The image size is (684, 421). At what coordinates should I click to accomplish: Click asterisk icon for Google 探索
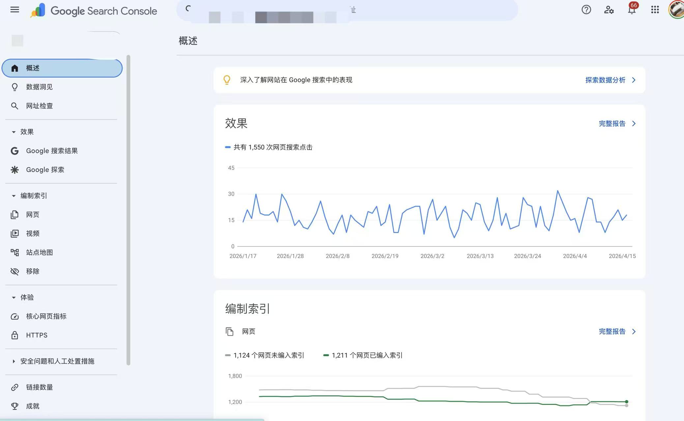(14, 170)
